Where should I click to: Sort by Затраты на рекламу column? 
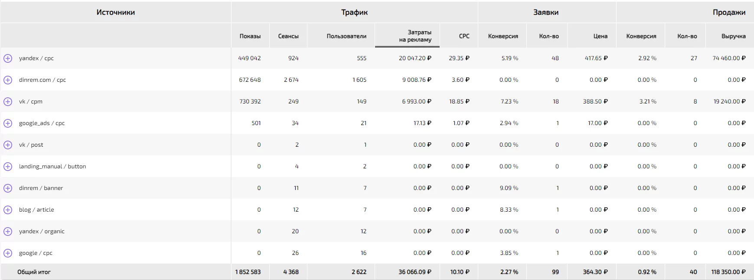[415, 36]
